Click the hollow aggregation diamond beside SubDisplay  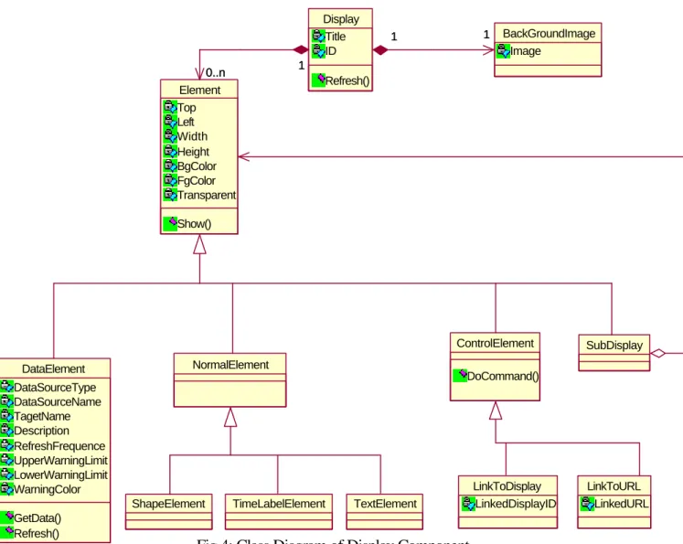(x=657, y=353)
